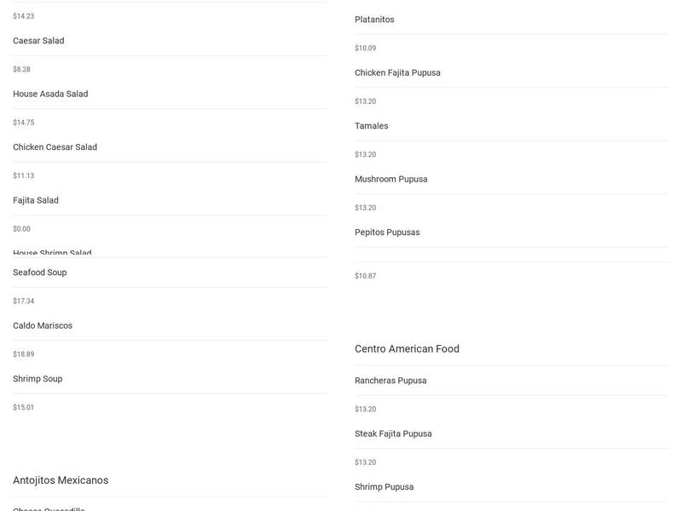The image size is (682, 511).
Task: Select Pepitos Pupusas from the list
Action: pyautogui.click(x=387, y=233)
